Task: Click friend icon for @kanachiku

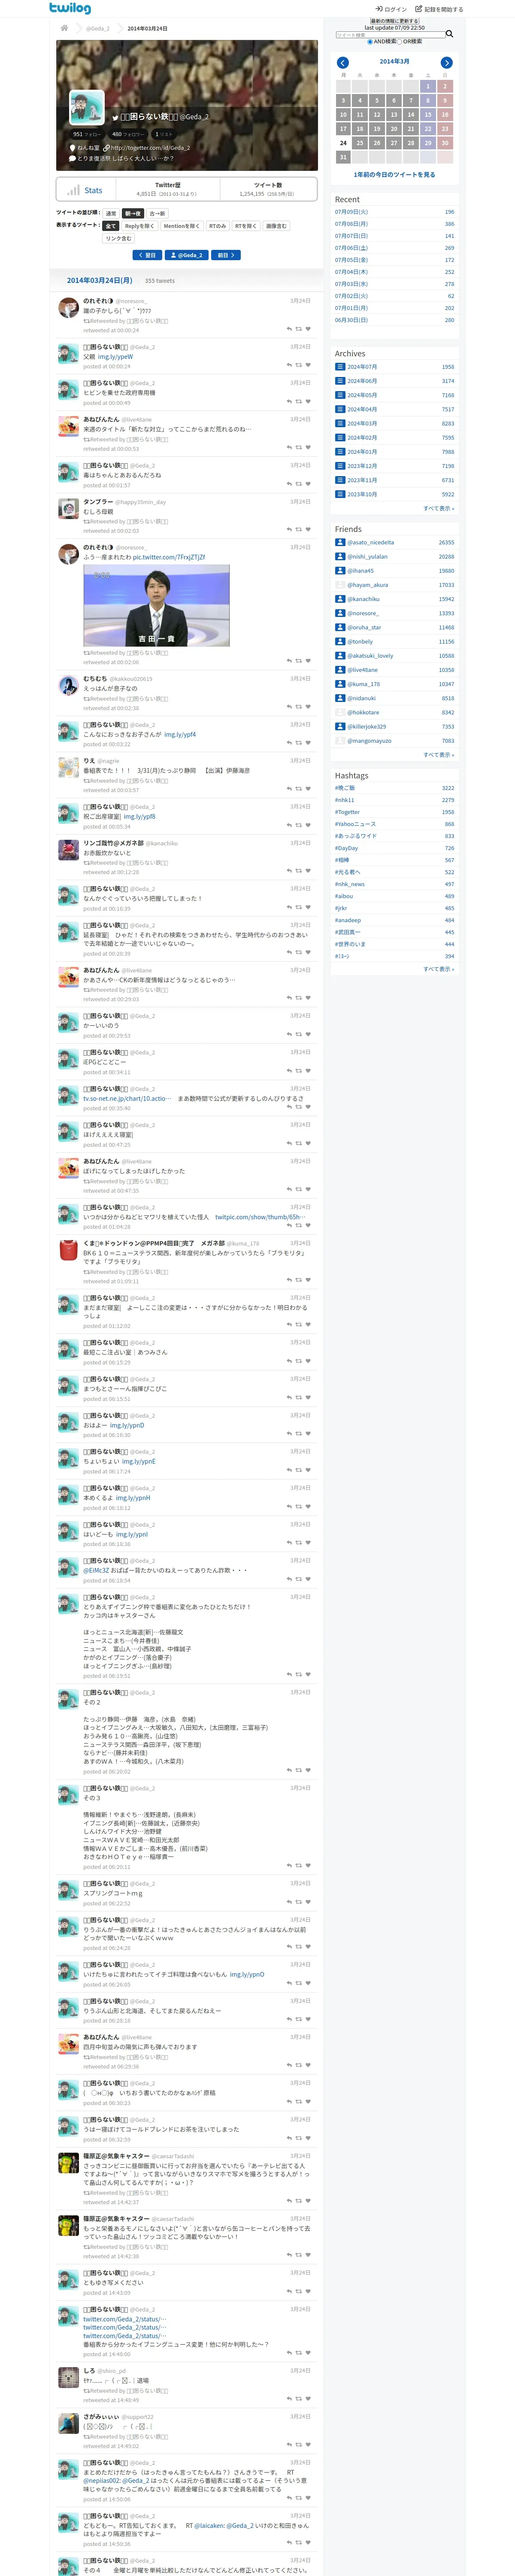Action: (x=340, y=599)
